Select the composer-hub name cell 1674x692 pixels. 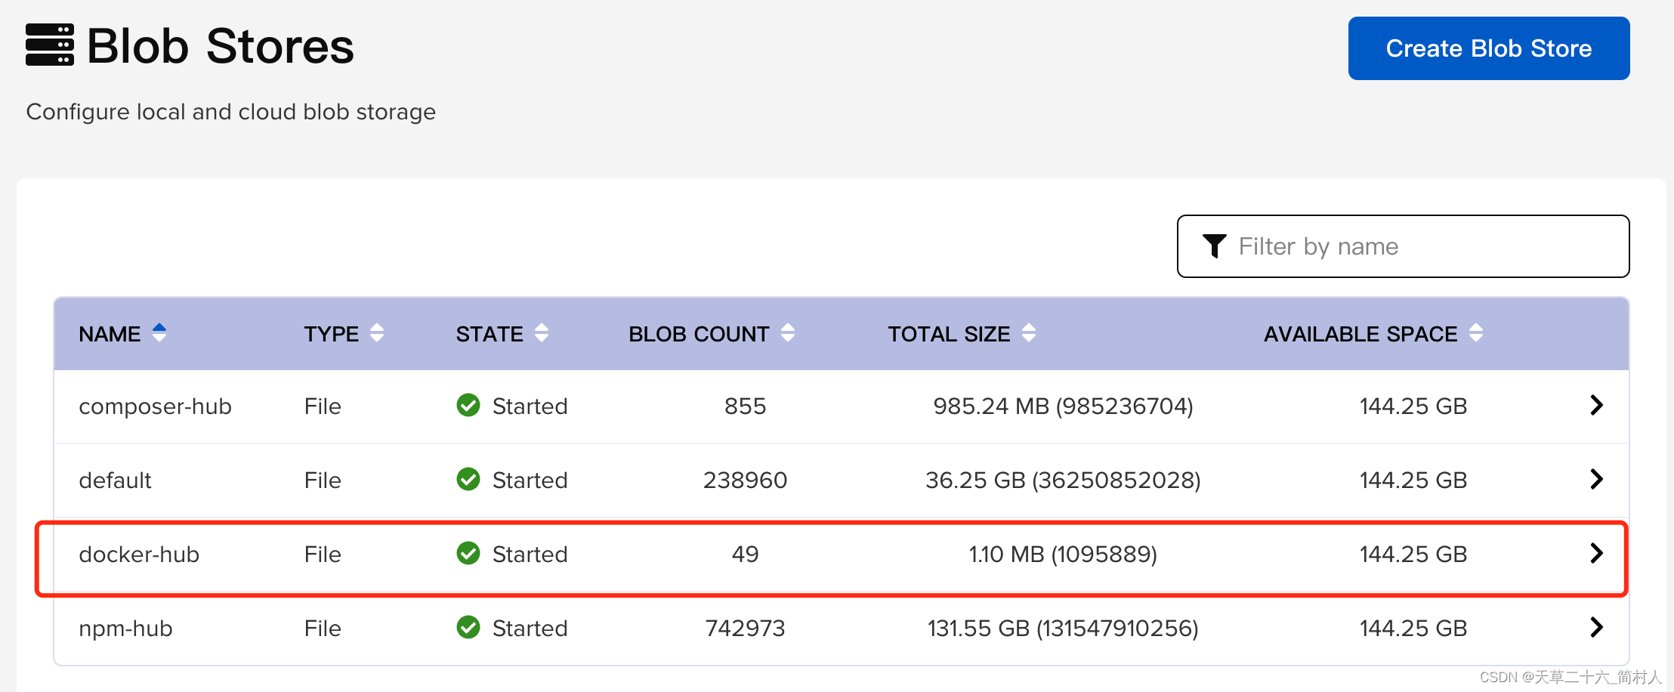[x=155, y=406]
